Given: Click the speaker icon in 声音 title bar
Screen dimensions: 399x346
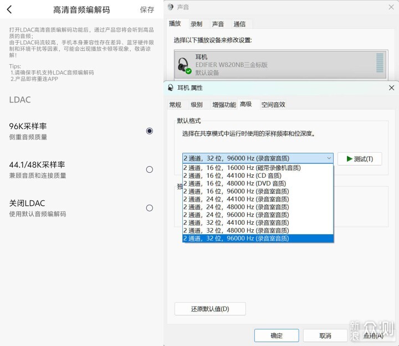Looking at the screenshot, I should click(170, 7).
